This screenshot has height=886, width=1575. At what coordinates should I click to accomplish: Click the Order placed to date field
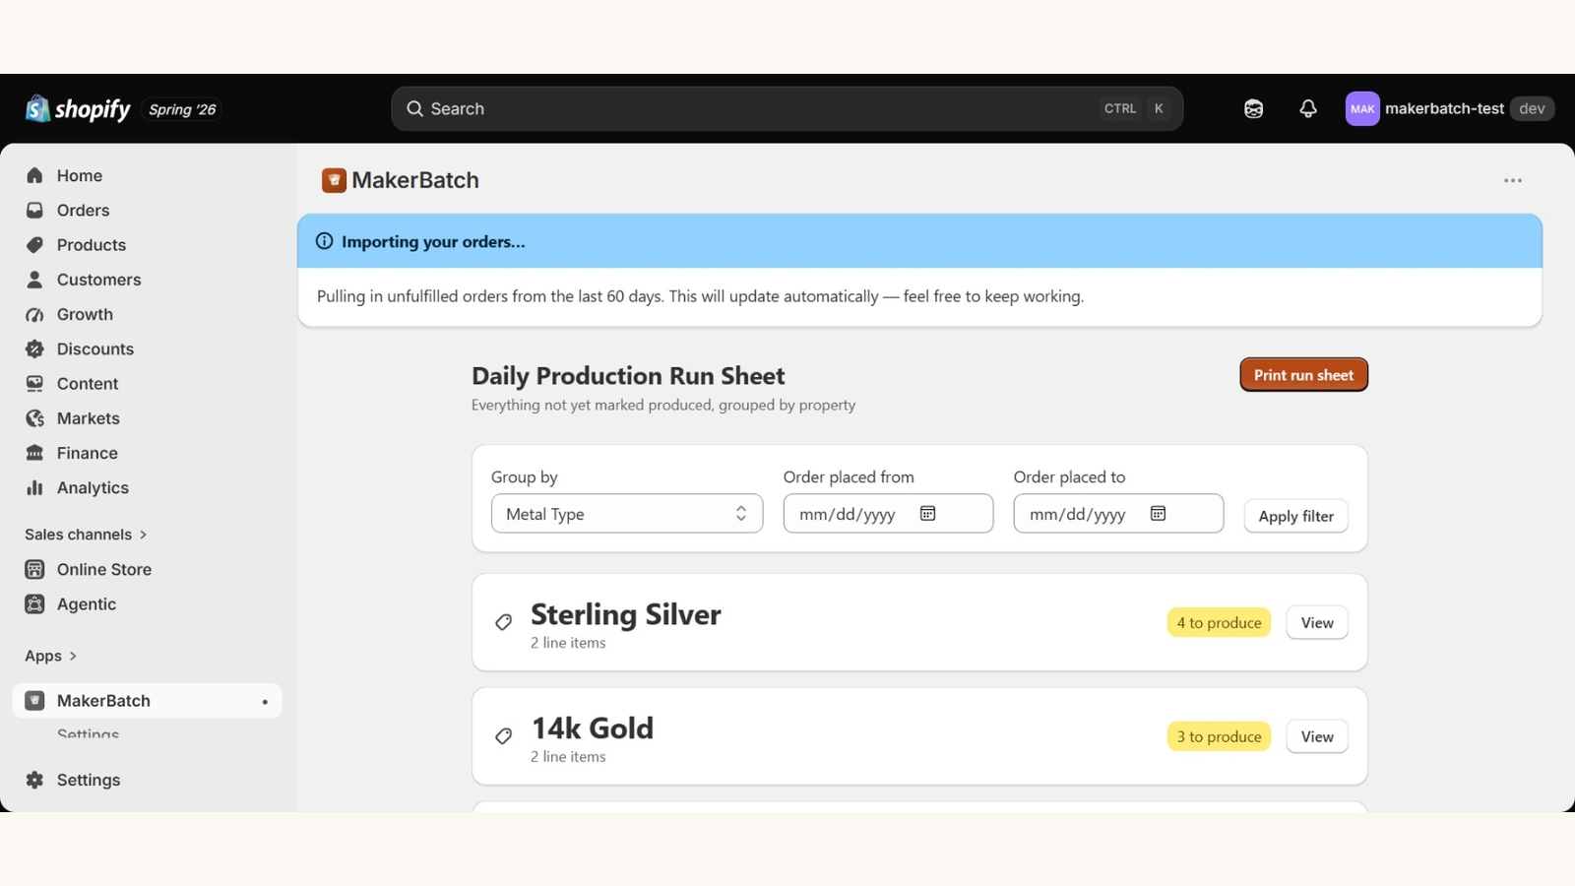[x=1118, y=513]
